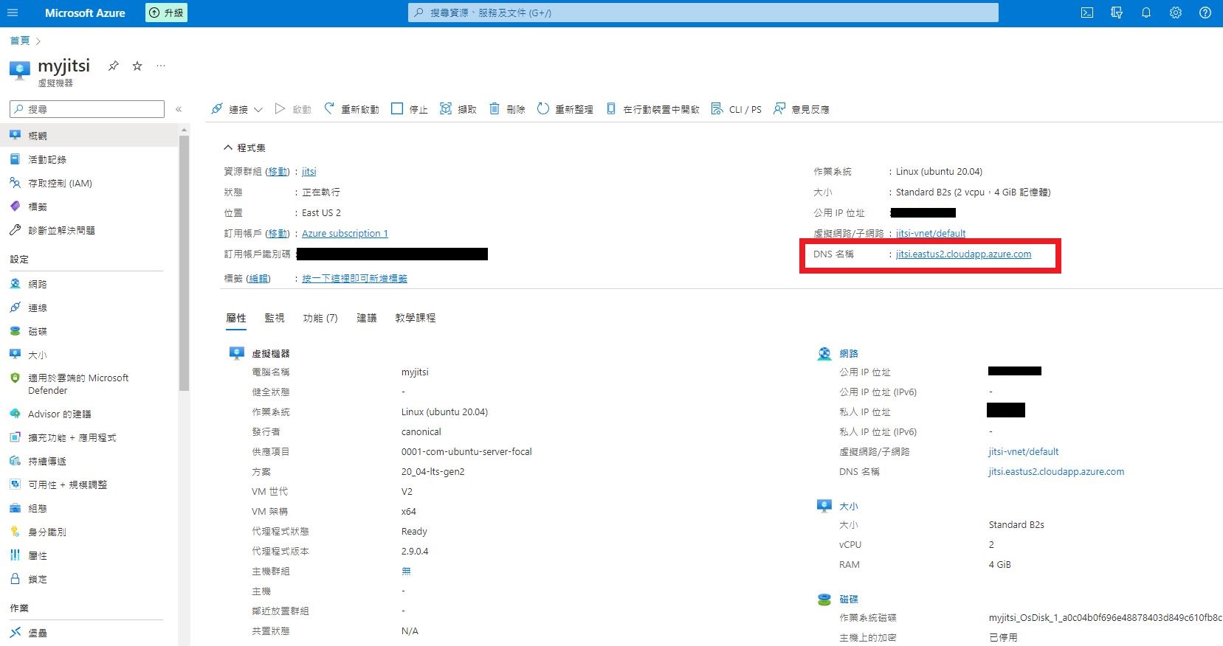Click 在行動裝置中開啟 in the toolbar
This screenshot has width=1223, height=646.
(652, 109)
